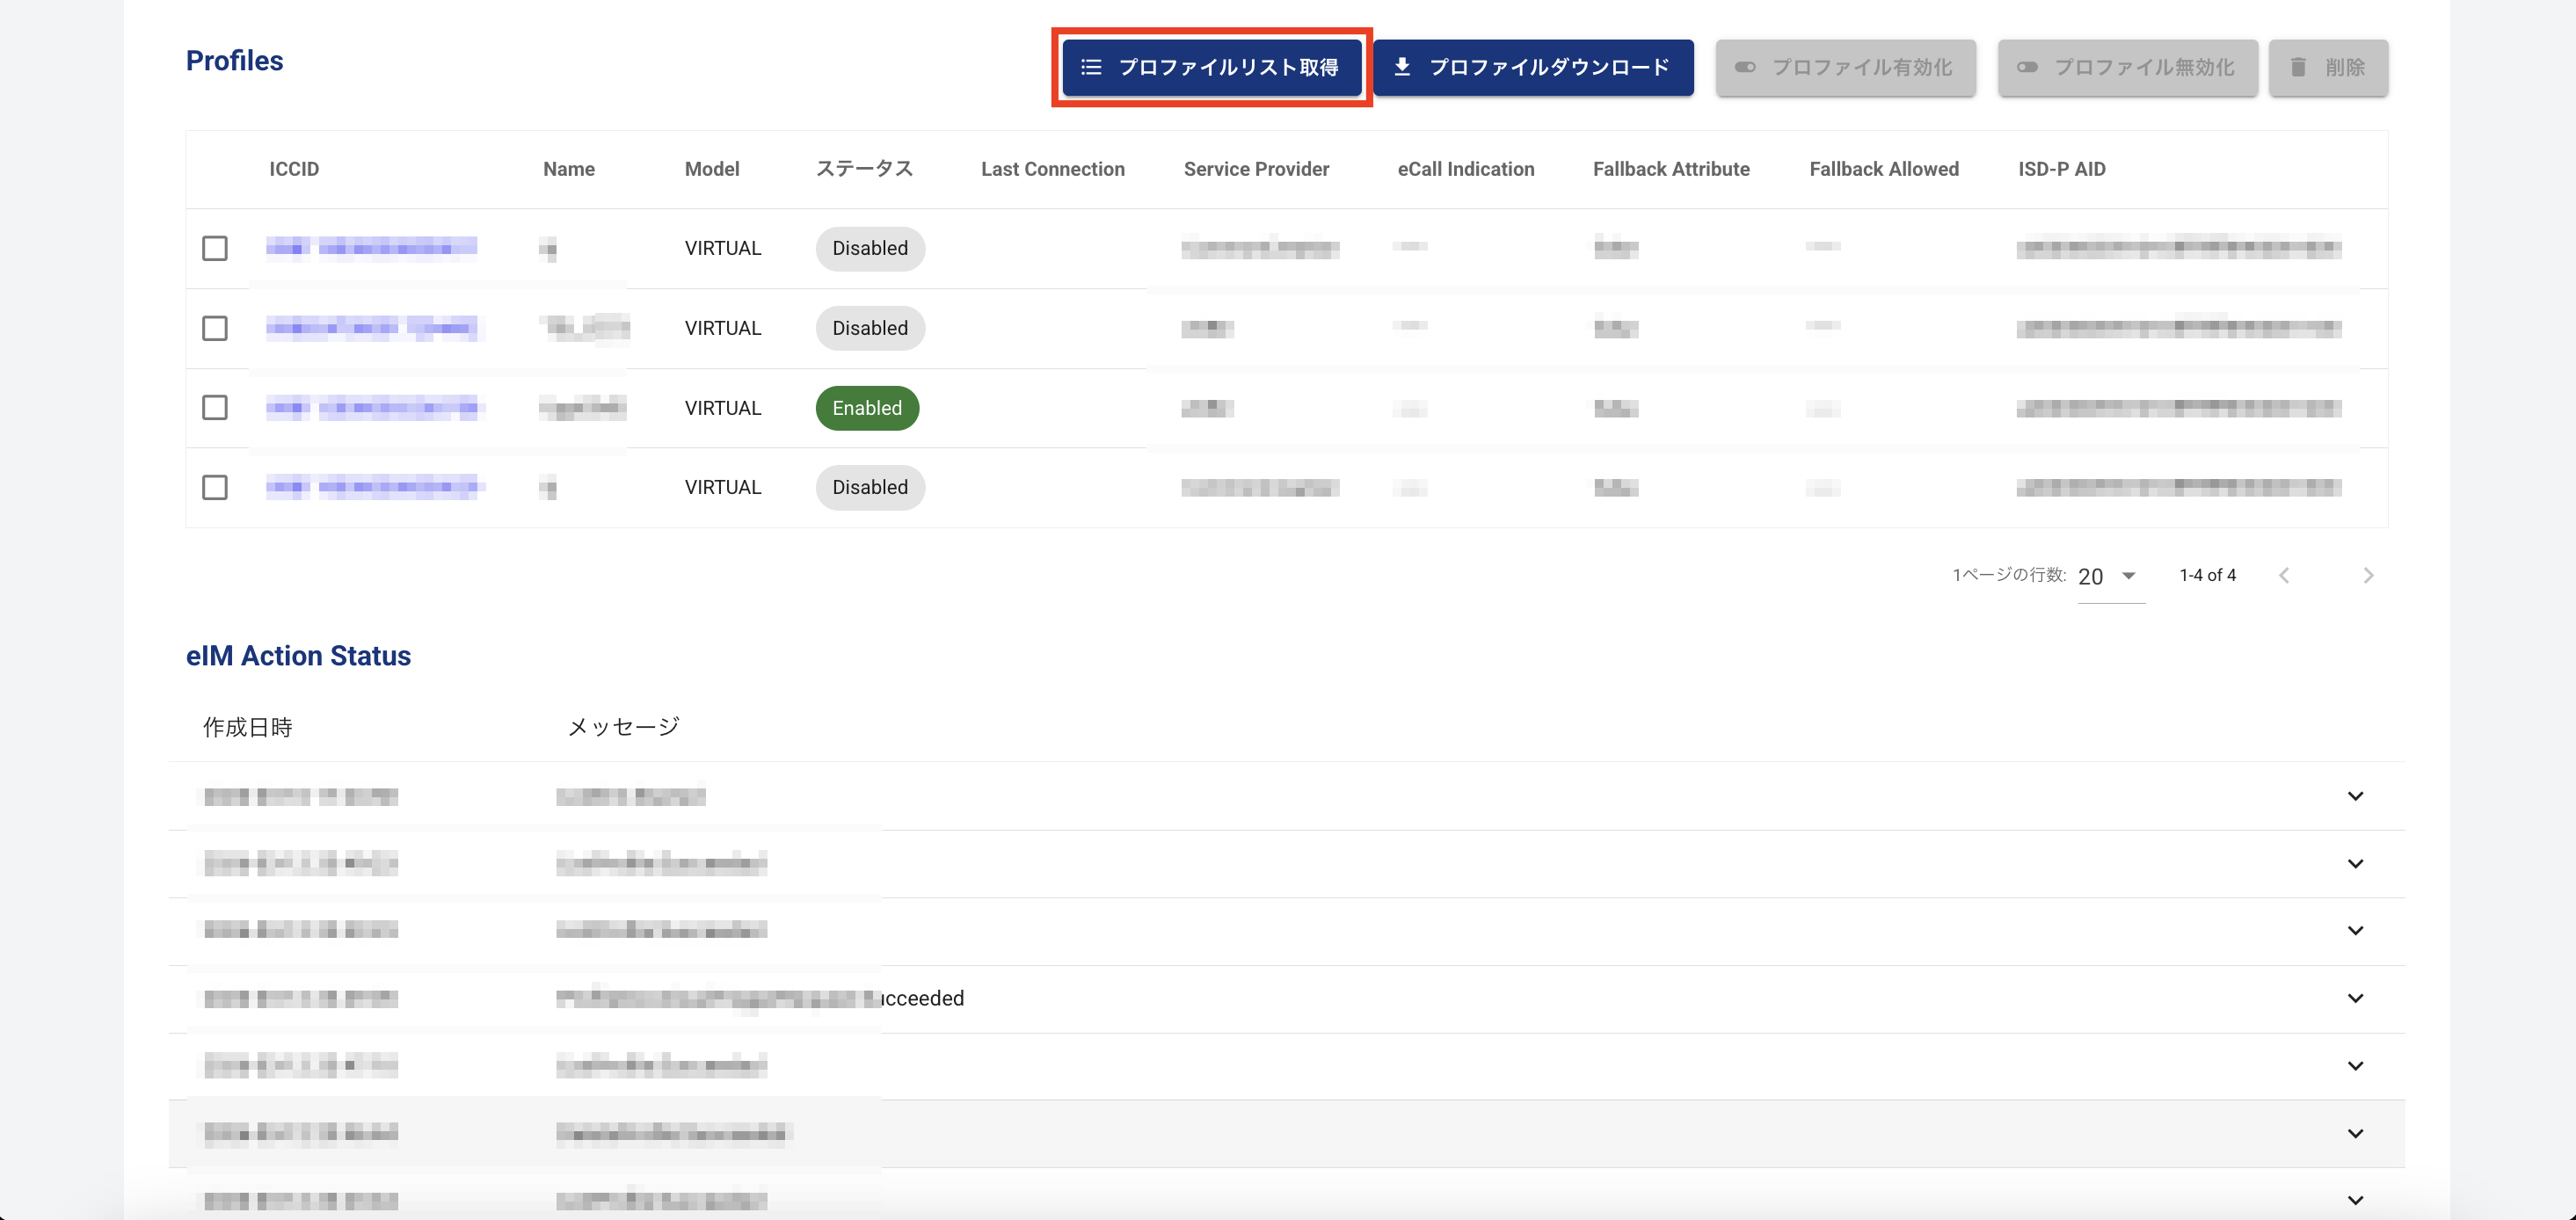This screenshot has height=1220, width=2576.
Task: Click the Service Provider column header
Action: 1256,169
